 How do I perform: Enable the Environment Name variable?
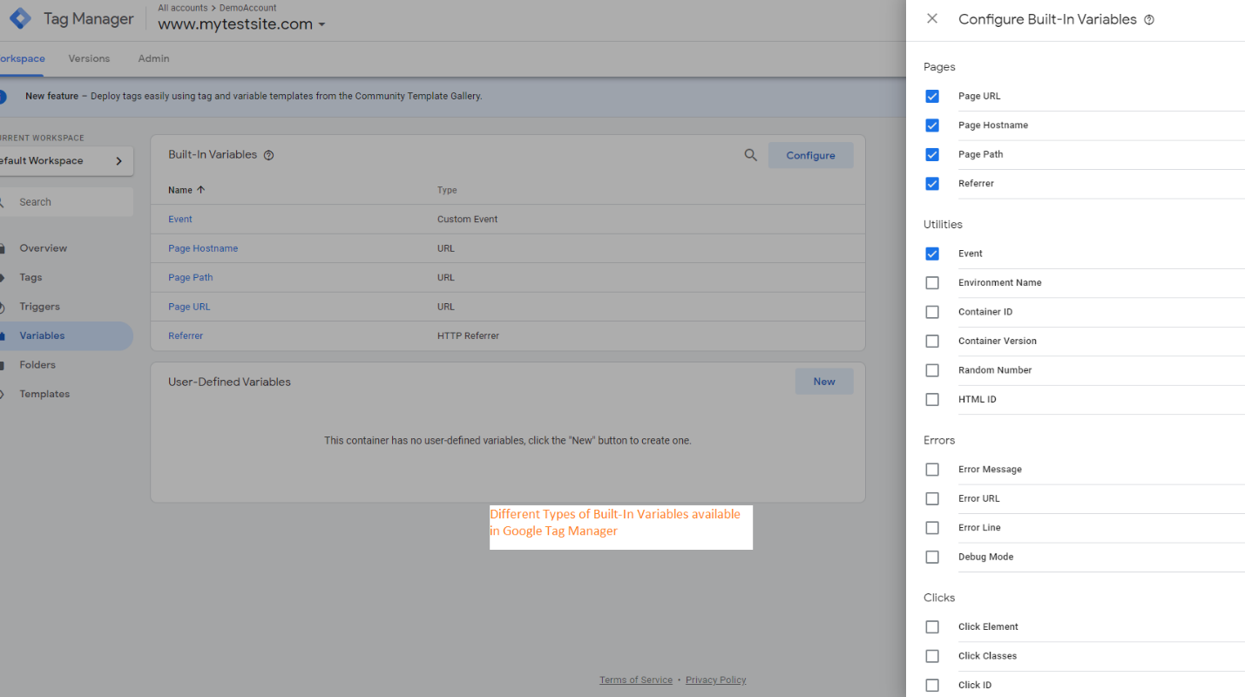[x=932, y=283]
